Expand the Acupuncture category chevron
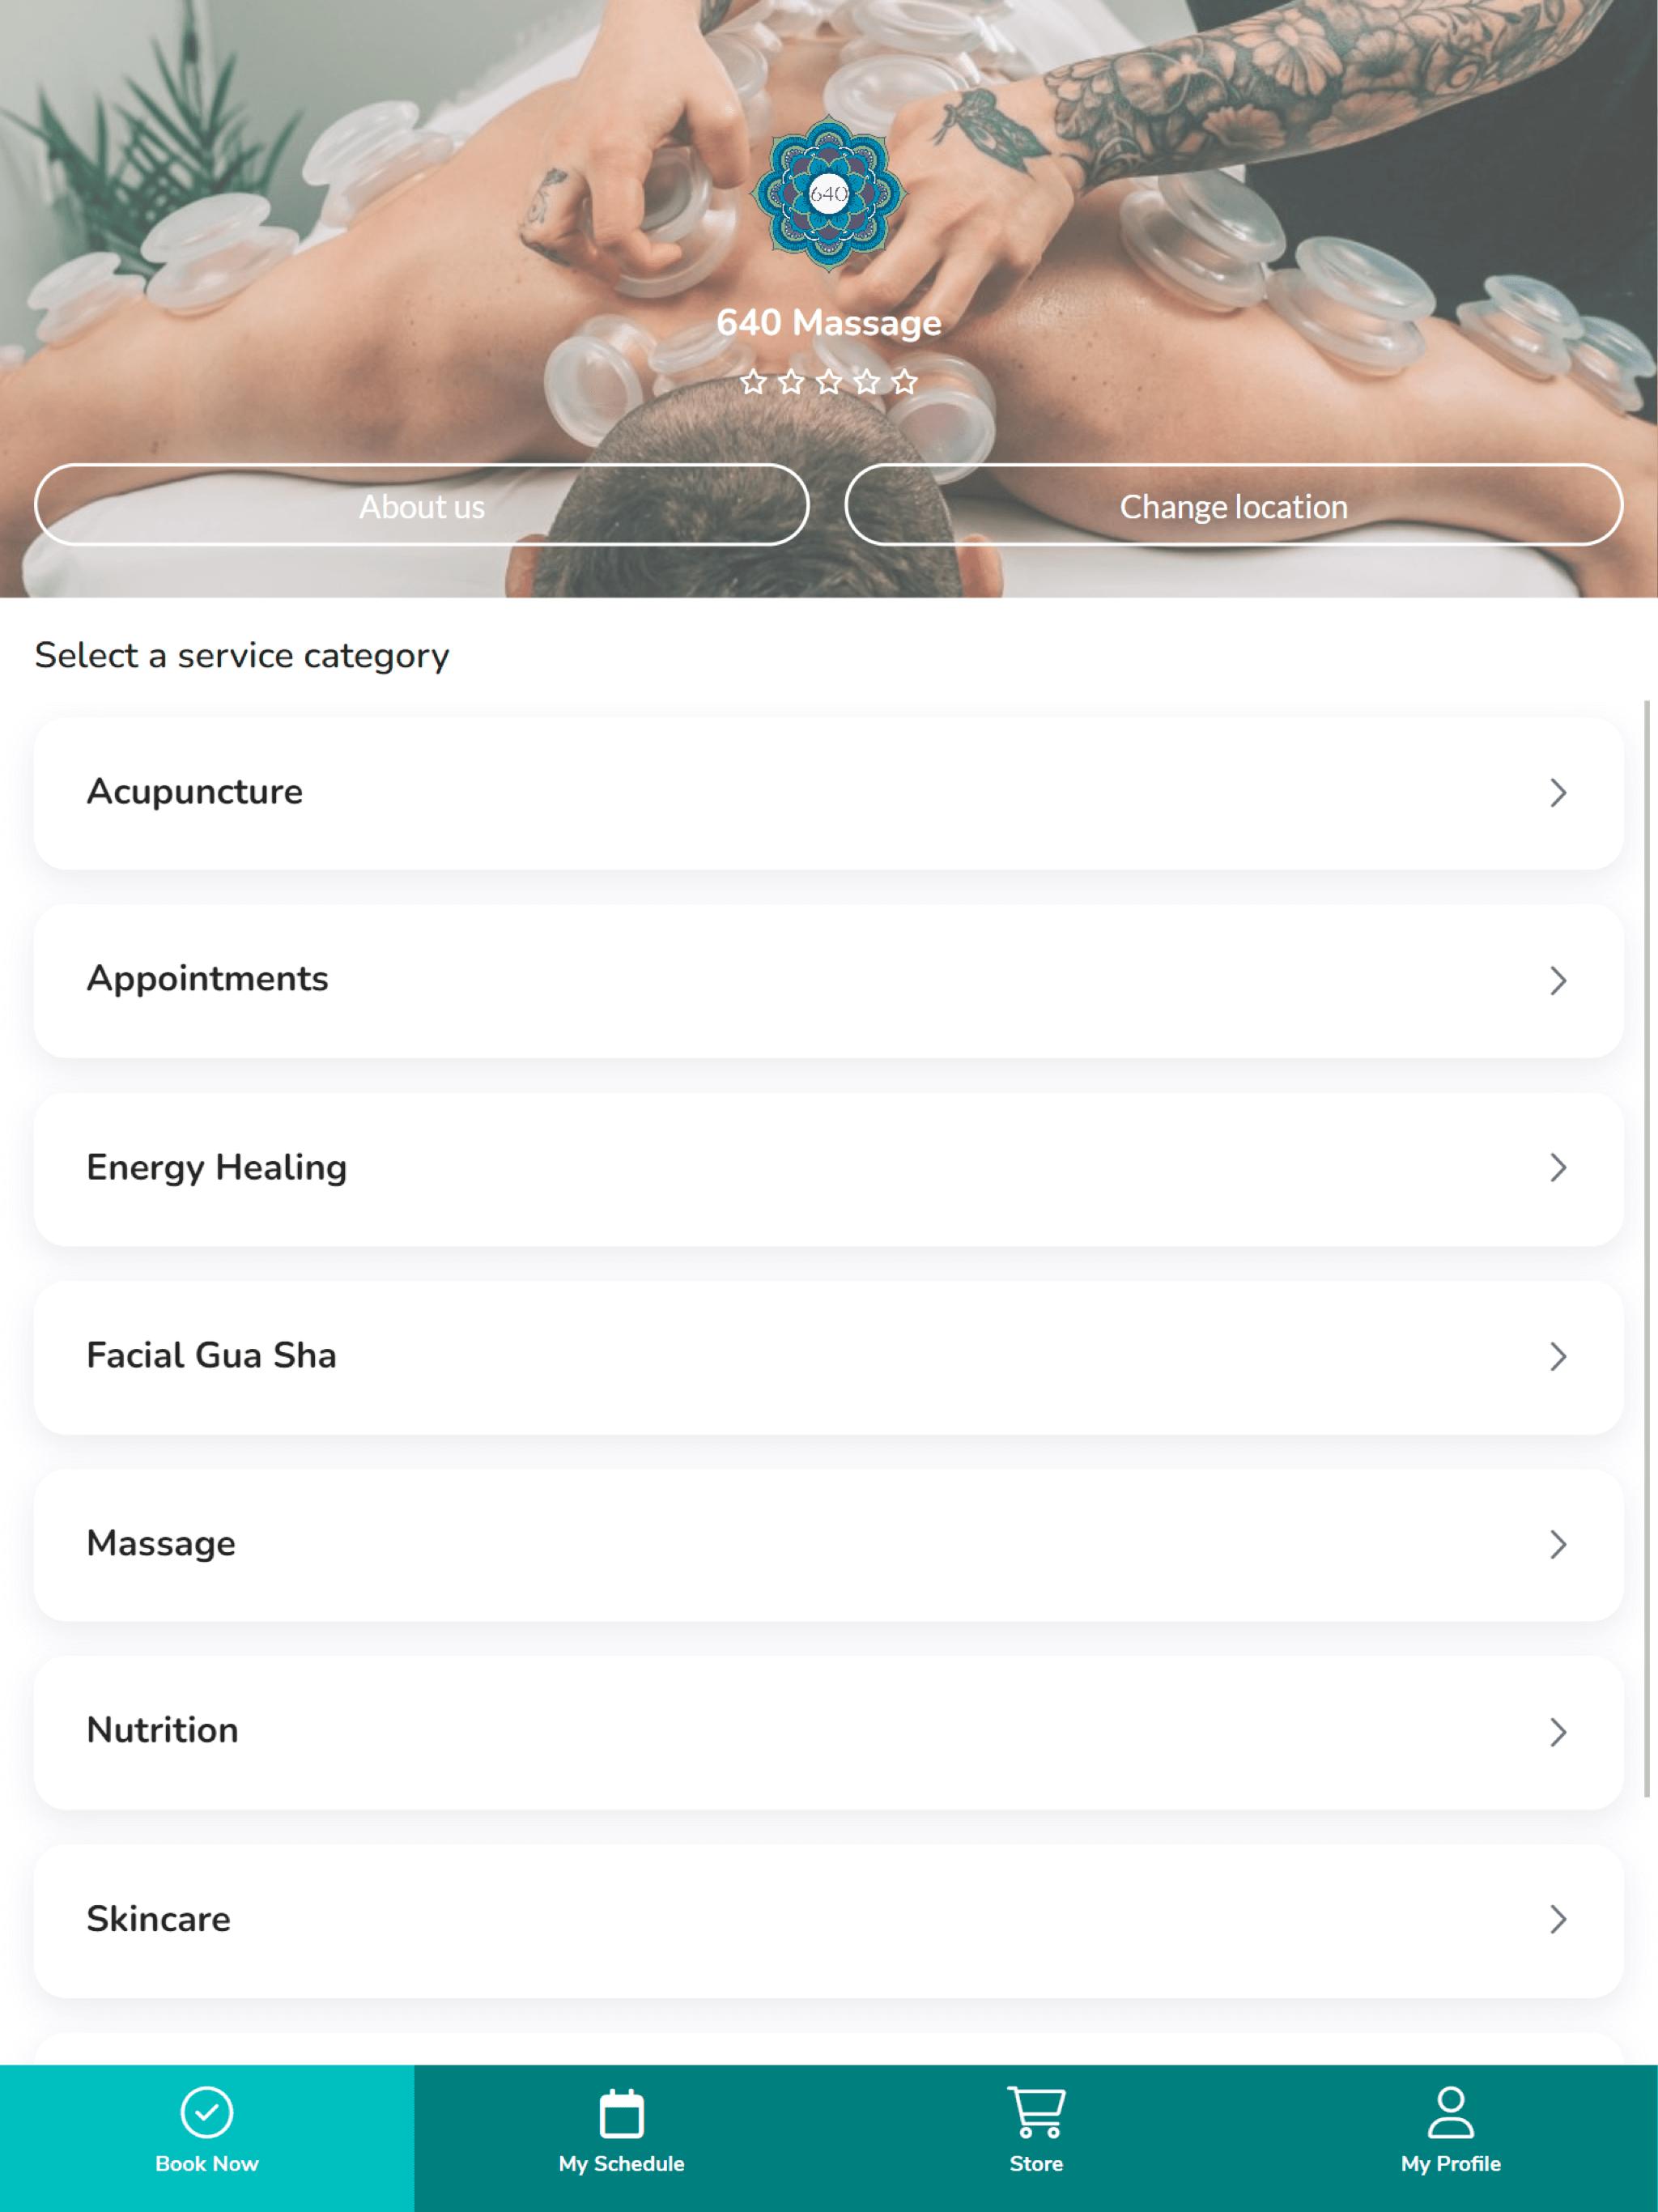This screenshot has width=1658, height=2212. (x=1557, y=793)
